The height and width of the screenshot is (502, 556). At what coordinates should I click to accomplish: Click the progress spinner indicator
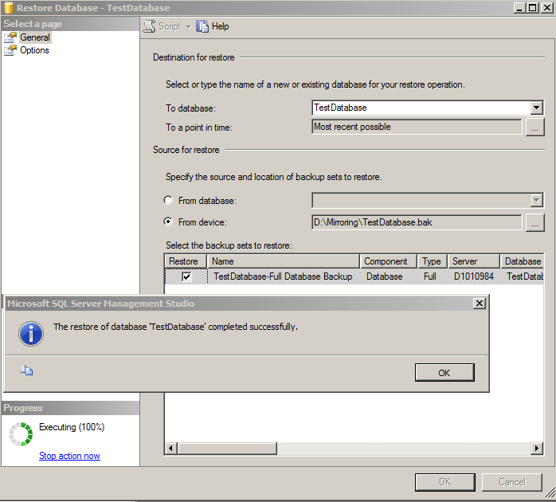(21, 434)
